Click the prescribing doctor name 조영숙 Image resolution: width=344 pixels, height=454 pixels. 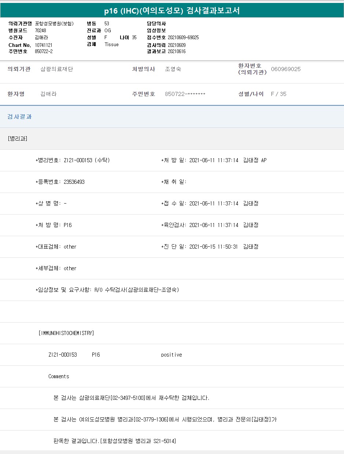point(173,69)
